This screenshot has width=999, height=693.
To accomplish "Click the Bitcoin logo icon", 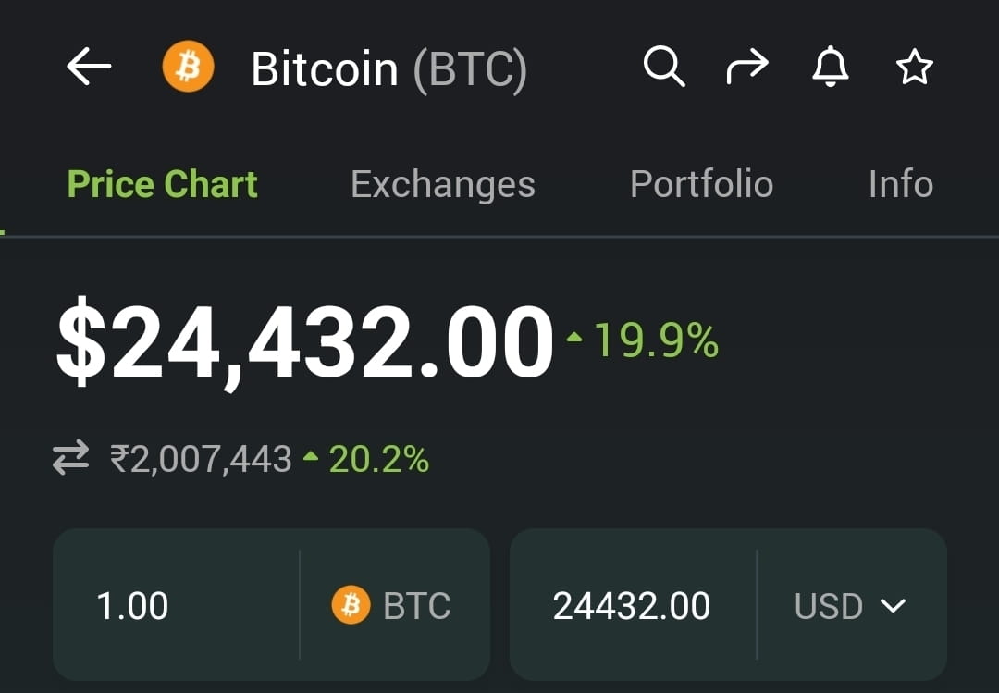I will point(187,66).
